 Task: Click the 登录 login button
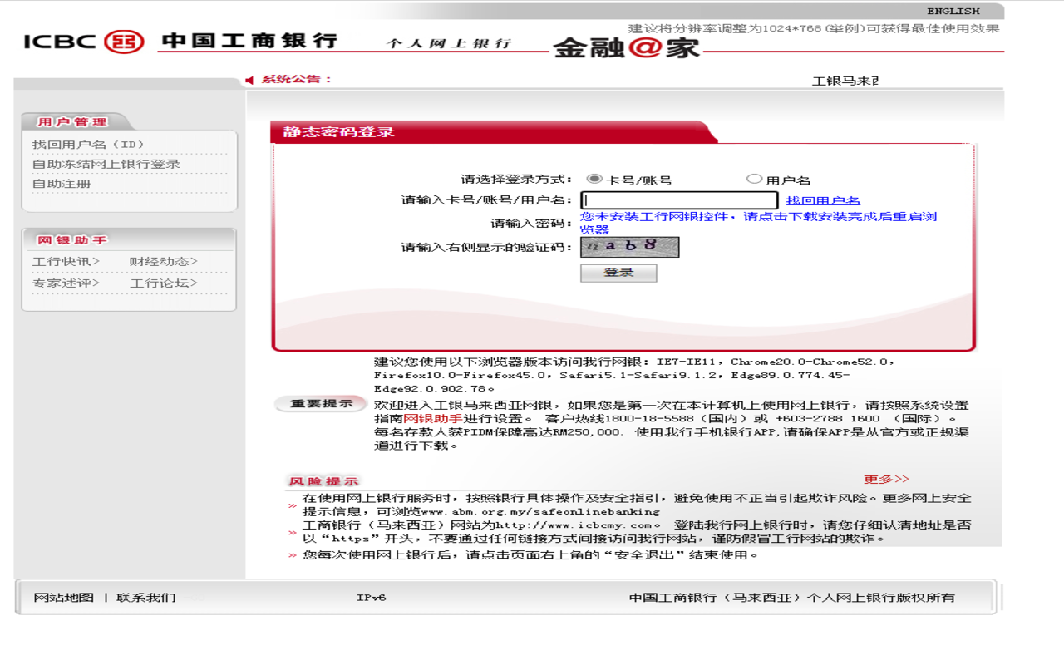(x=618, y=273)
